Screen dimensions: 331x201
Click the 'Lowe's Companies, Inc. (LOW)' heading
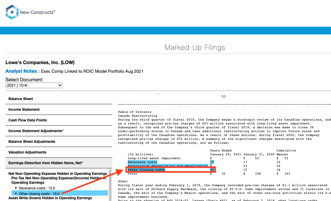point(40,62)
